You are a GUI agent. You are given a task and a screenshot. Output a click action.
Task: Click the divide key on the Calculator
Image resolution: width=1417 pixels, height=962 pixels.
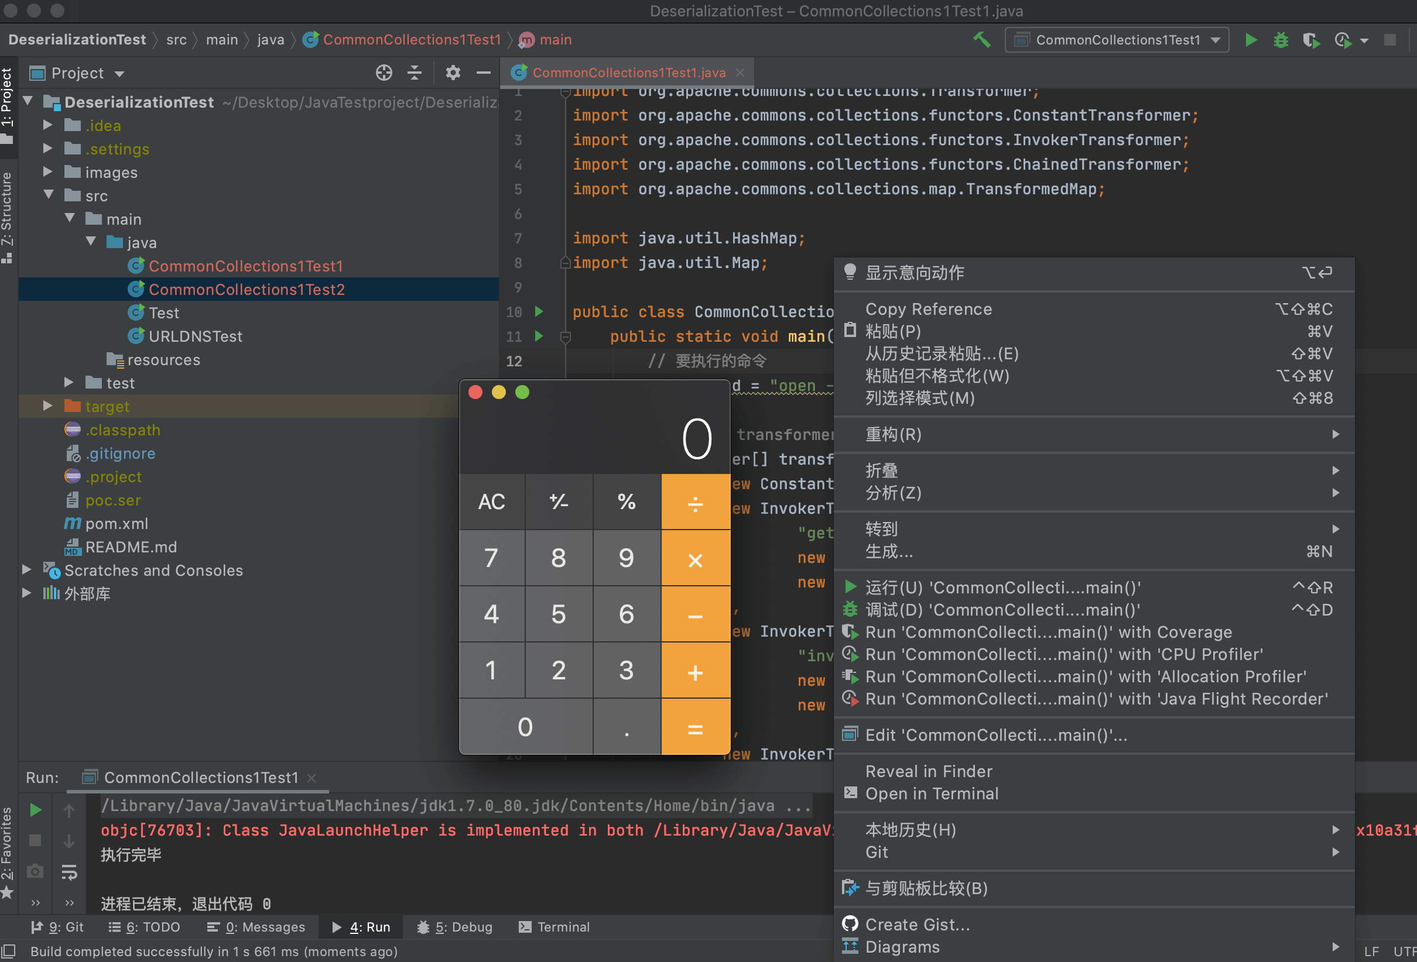(695, 502)
